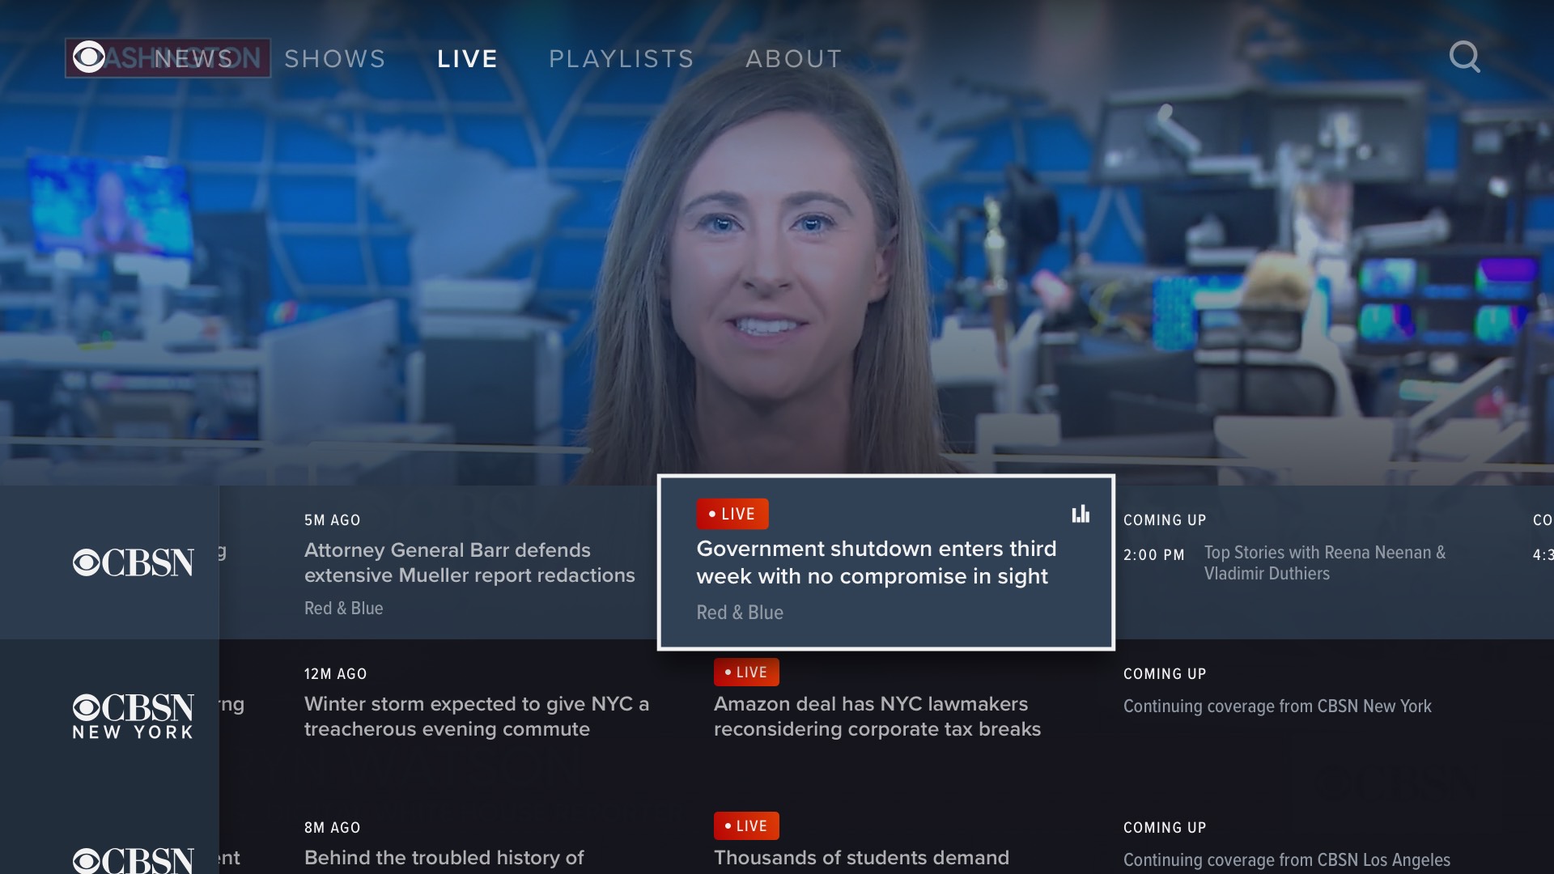This screenshot has height=874, width=1554.
Task: Open Behind the troubled history story
Action: (444, 857)
